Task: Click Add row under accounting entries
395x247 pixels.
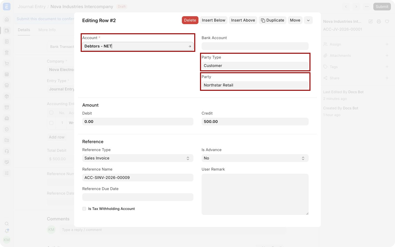Action: click(57, 137)
